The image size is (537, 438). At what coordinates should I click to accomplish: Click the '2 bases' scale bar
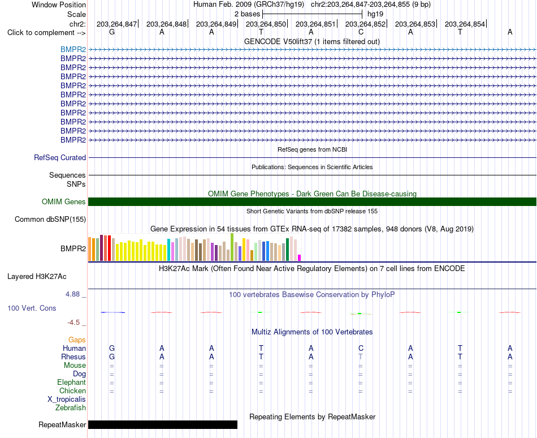pos(312,14)
